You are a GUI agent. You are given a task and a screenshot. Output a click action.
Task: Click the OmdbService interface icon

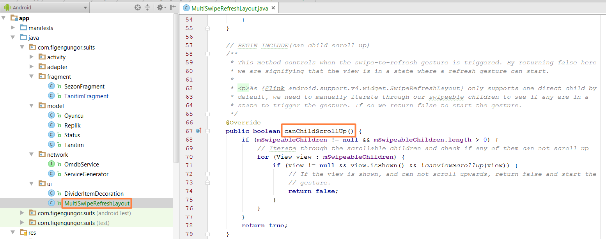pos(51,164)
